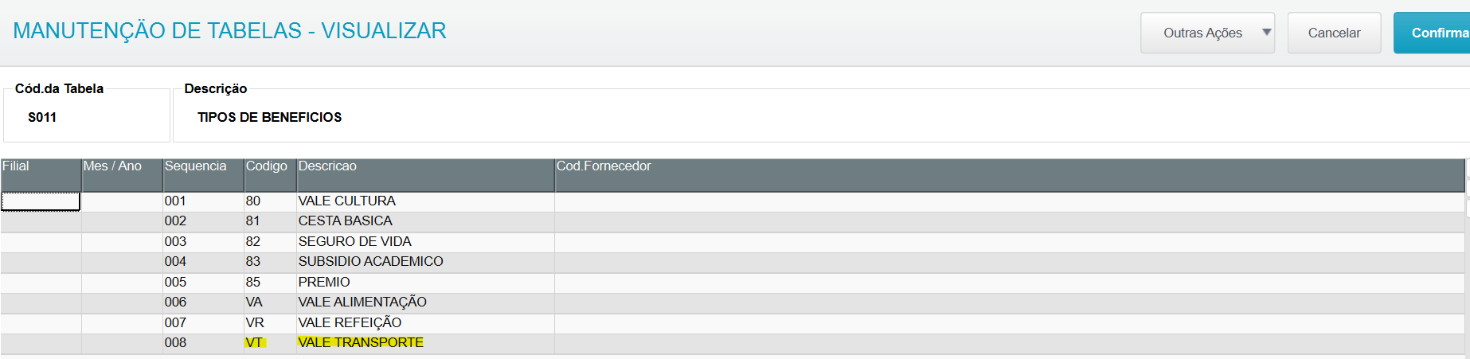Screen dimensions: 1470x359
Task: Select the SUBSIDIO ACADEMICO row
Action: point(370,262)
